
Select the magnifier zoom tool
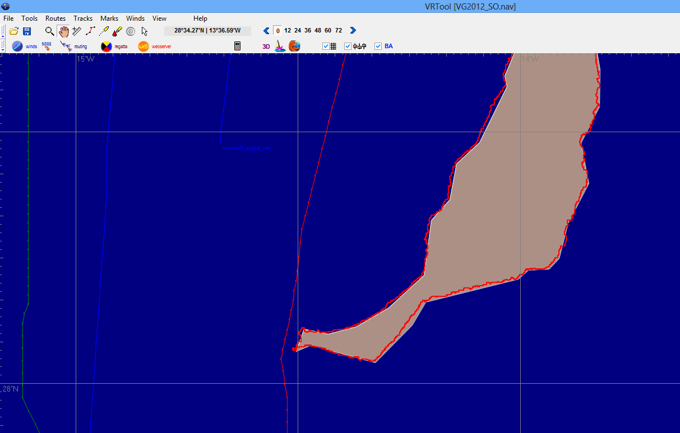point(50,31)
